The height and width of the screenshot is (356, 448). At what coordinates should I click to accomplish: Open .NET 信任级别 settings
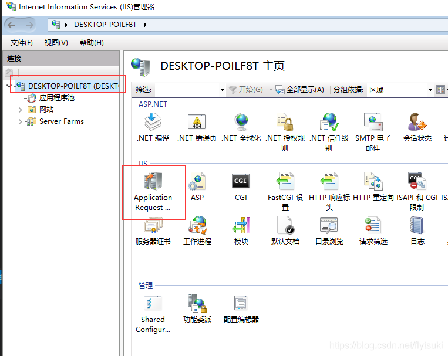329,132
